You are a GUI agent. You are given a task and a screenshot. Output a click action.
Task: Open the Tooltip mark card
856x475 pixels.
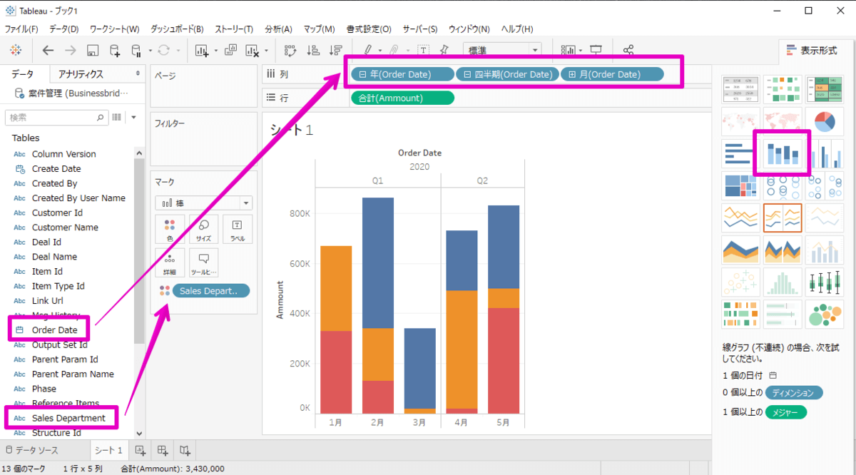pyautogui.click(x=203, y=262)
